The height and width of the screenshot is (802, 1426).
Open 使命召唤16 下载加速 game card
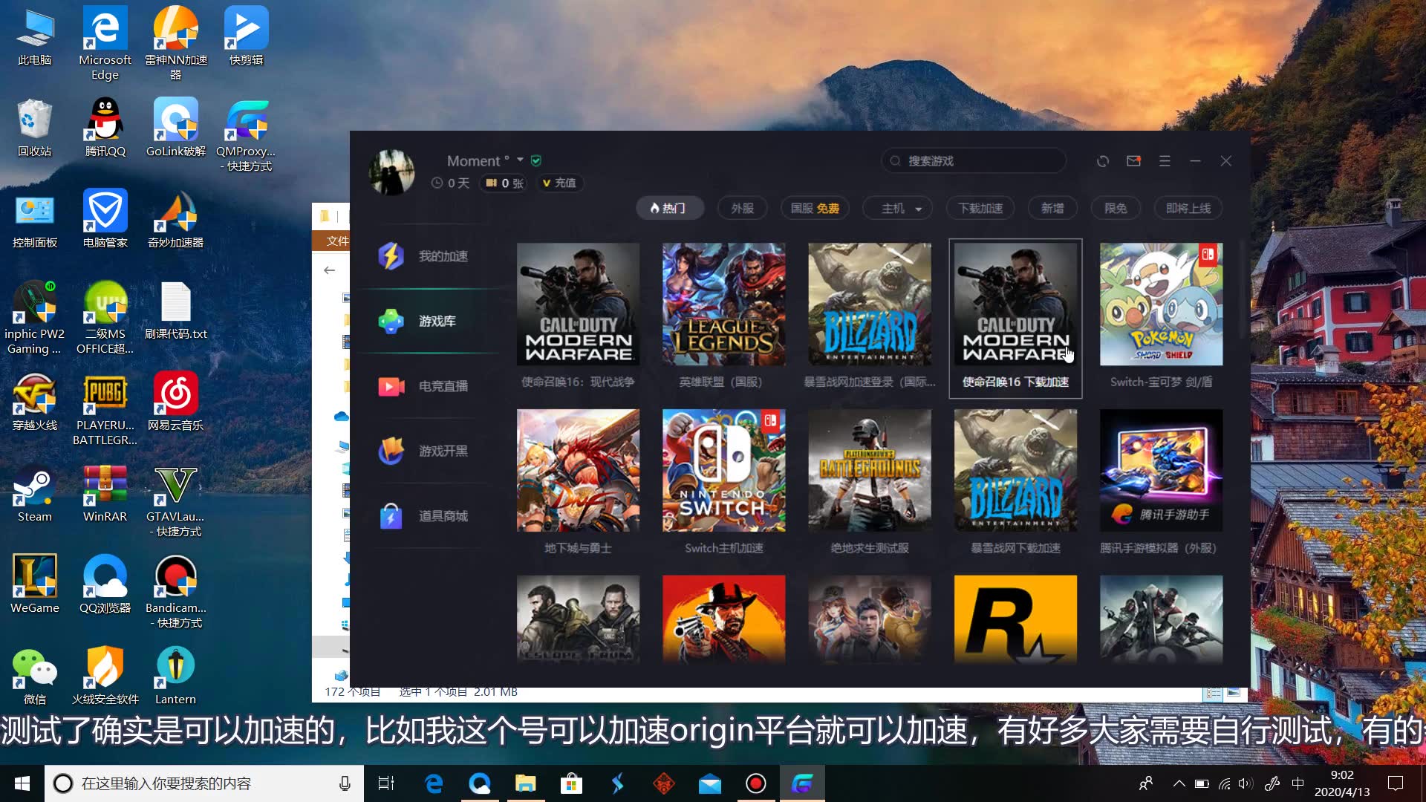1015,318
